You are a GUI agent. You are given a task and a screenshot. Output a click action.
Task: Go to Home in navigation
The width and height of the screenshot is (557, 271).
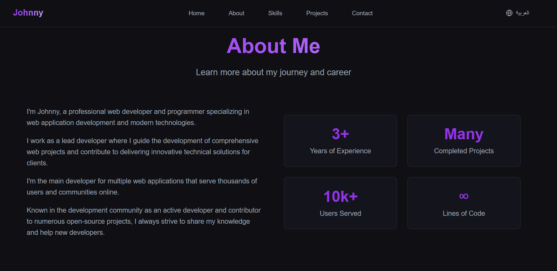click(x=197, y=13)
